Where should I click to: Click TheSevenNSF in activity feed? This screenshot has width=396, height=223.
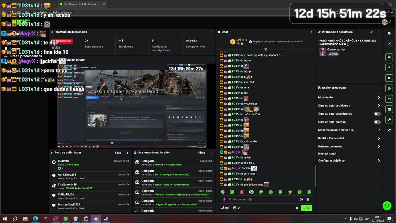point(67,185)
